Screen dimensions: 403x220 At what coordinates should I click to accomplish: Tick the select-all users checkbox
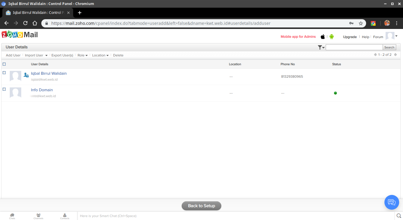(4, 64)
